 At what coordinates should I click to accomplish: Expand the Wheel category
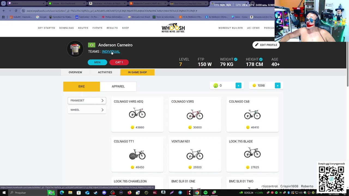(x=87, y=110)
